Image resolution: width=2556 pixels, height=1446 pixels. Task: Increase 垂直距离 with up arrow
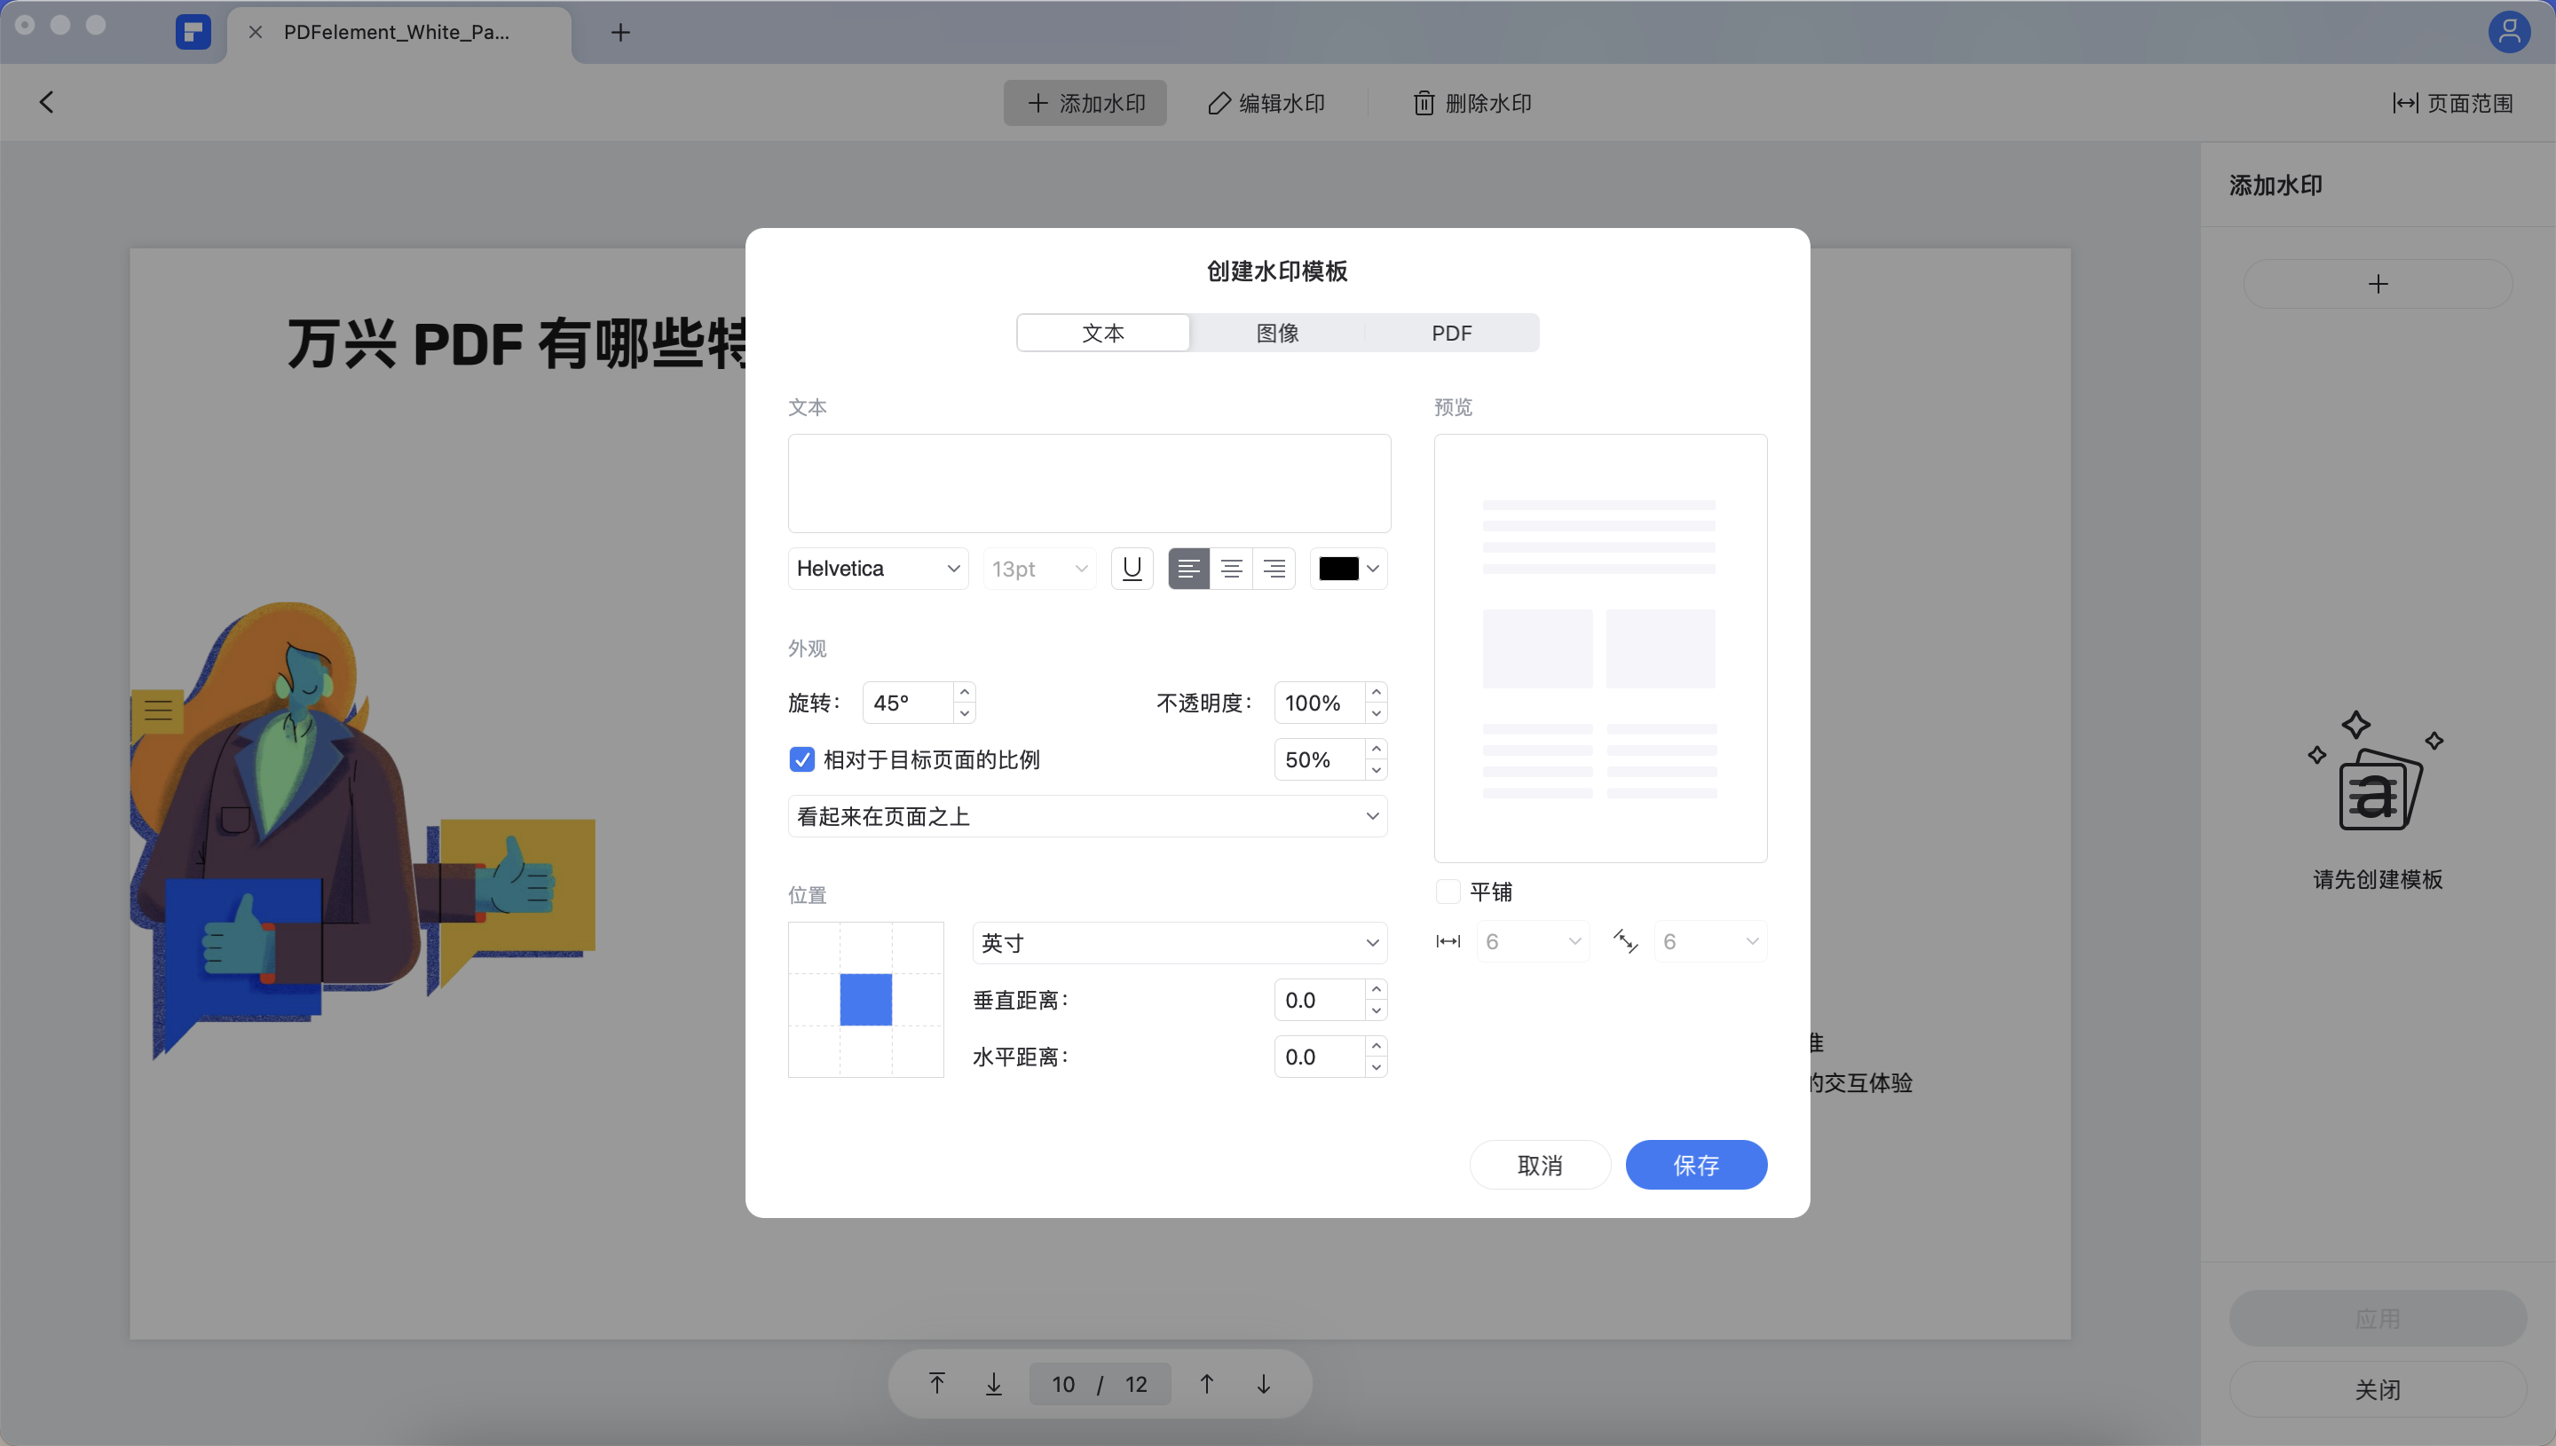click(1376, 989)
